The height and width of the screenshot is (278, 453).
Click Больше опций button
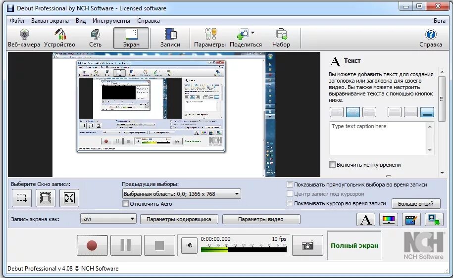[x=416, y=203]
